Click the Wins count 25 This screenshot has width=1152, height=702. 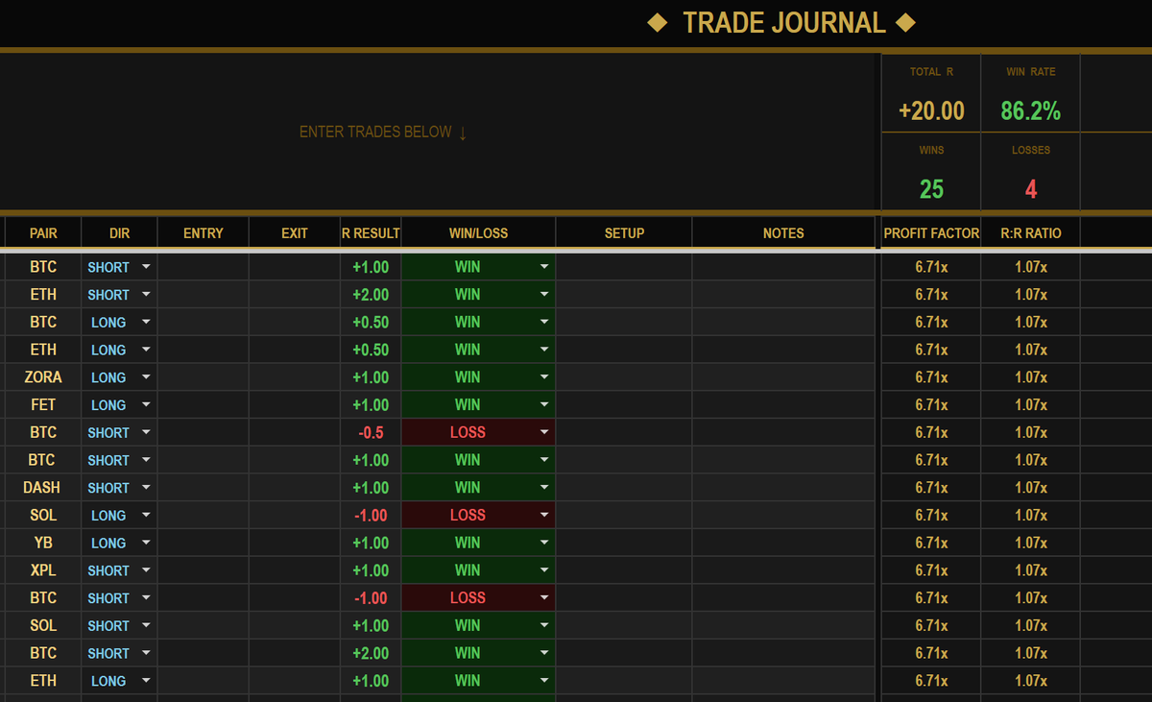931,189
